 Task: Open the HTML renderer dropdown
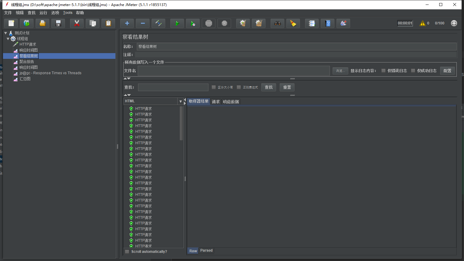coord(181,101)
